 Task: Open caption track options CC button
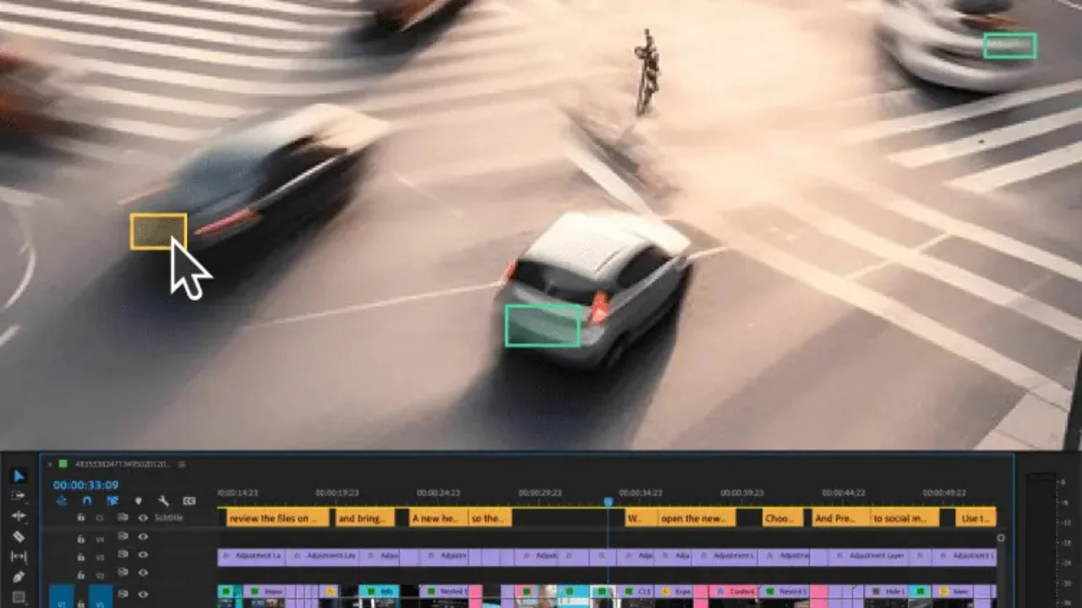[x=189, y=501]
